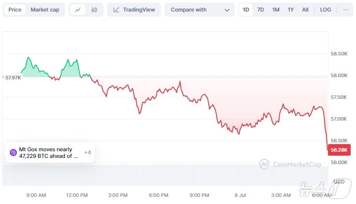Select the 7D time range
This screenshot has width=356, height=204.
coord(260,10)
